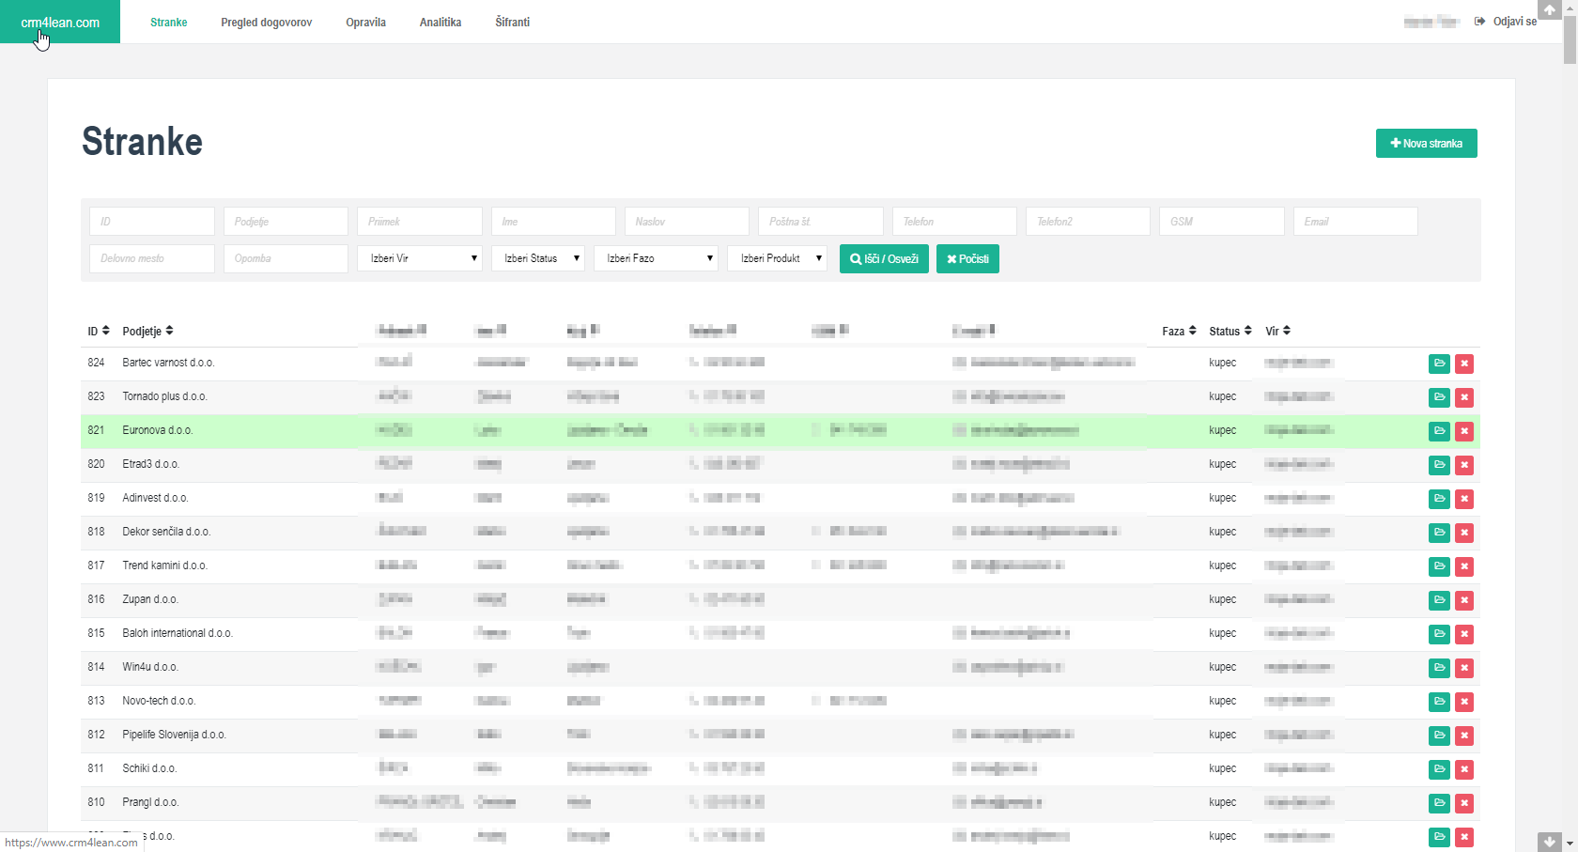The width and height of the screenshot is (1578, 852).
Task: Delete the Etrad3 d.o.o. row
Action: [x=1463, y=465]
